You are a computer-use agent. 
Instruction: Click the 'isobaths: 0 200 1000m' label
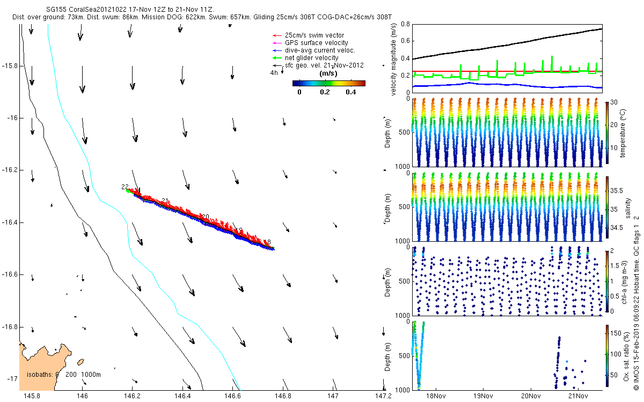point(63,374)
